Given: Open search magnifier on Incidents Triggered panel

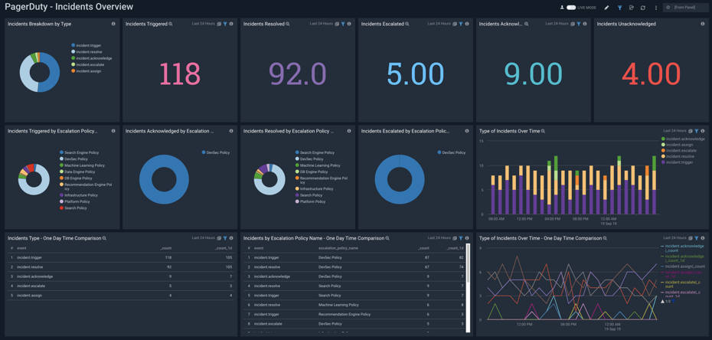Looking at the screenshot, I should 171,24.
